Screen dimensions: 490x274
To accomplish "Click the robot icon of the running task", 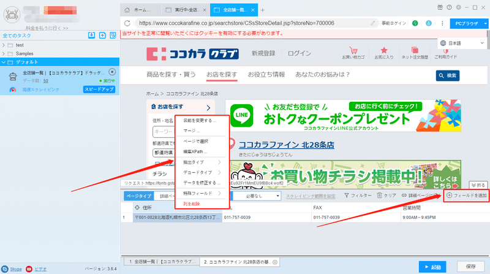I will (x=13, y=76).
